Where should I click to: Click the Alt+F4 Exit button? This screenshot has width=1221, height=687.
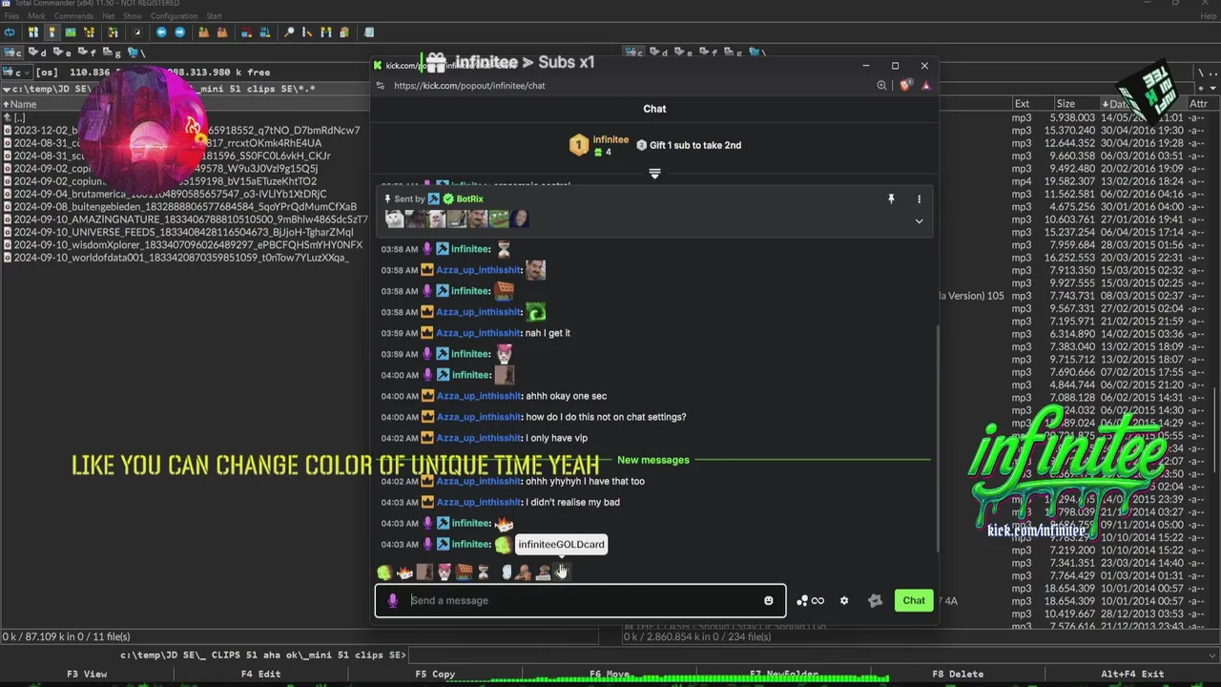click(x=1132, y=674)
